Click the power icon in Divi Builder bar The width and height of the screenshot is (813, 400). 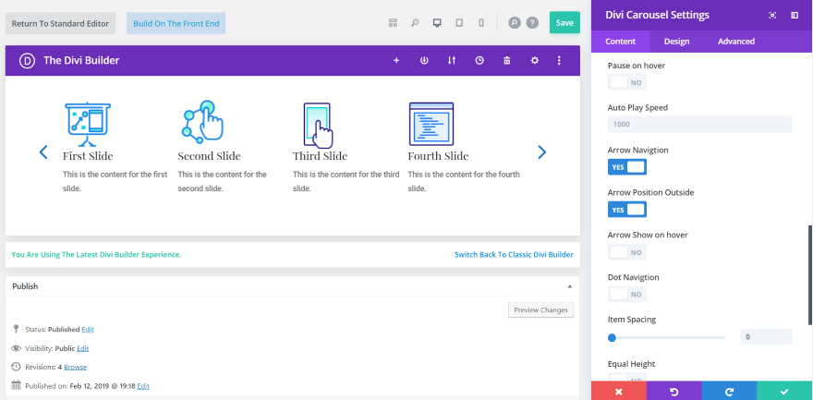click(424, 61)
